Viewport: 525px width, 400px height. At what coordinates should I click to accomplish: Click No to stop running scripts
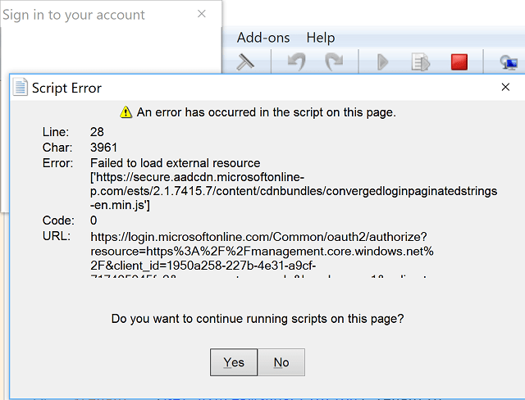point(281,362)
